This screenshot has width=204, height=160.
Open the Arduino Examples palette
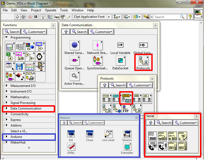click(x=127, y=147)
